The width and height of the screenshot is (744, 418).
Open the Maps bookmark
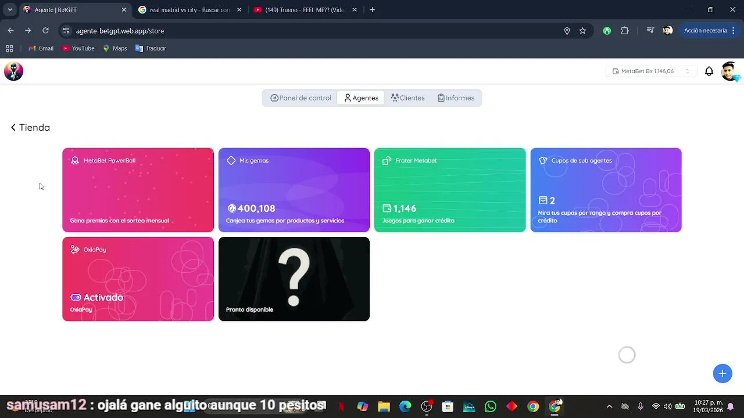(115, 48)
